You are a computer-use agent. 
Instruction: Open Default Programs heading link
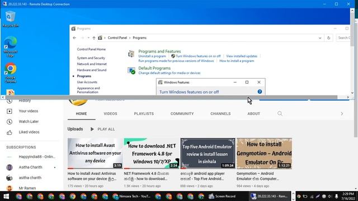click(x=154, y=68)
